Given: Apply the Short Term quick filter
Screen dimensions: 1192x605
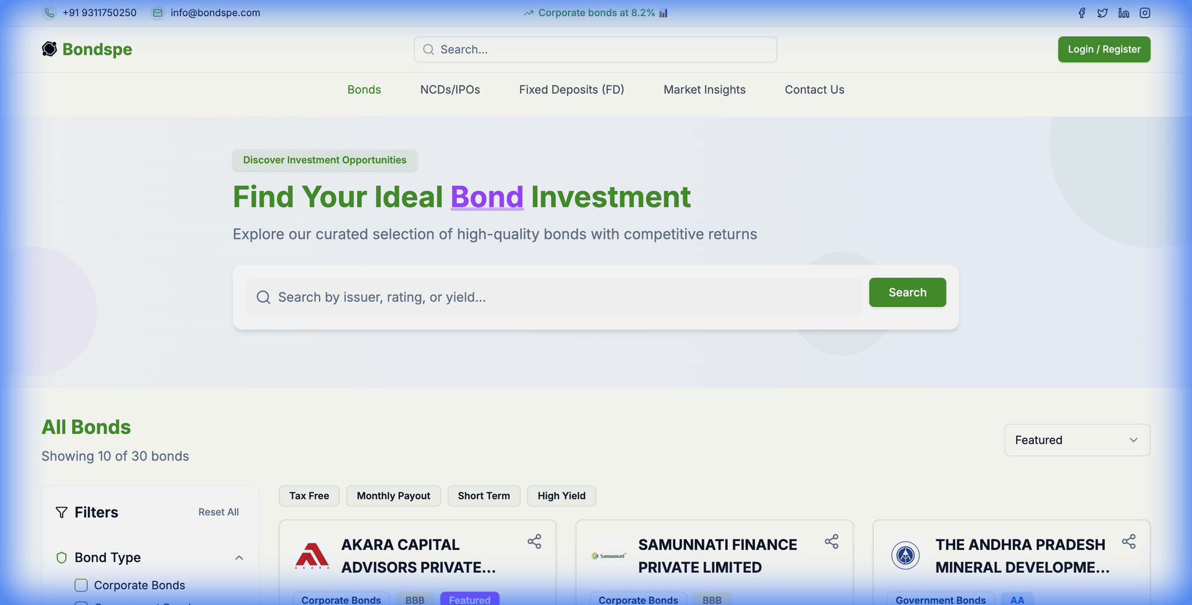Looking at the screenshot, I should coord(484,496).
